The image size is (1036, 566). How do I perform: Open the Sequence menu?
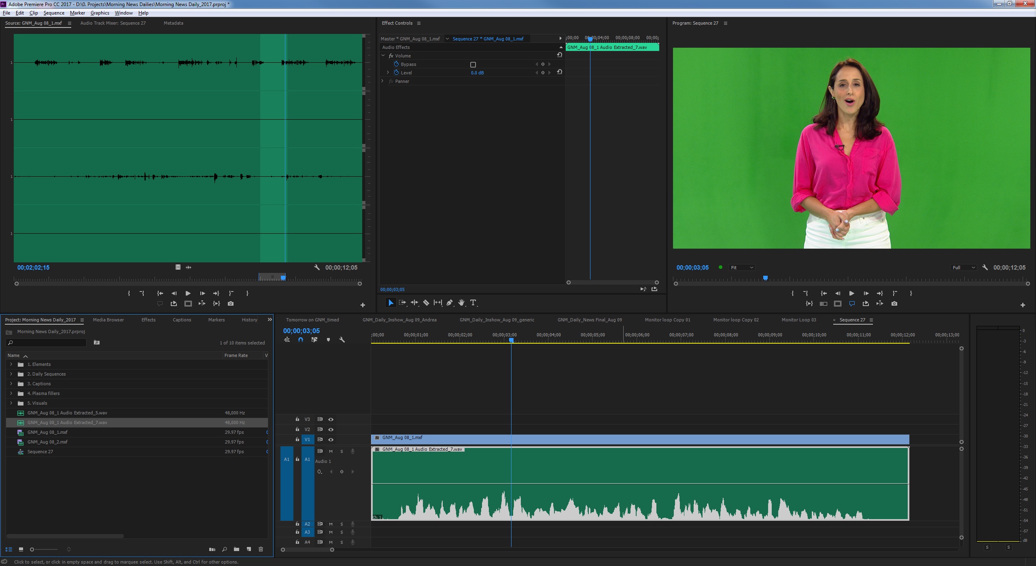click(x=54, y=13)
